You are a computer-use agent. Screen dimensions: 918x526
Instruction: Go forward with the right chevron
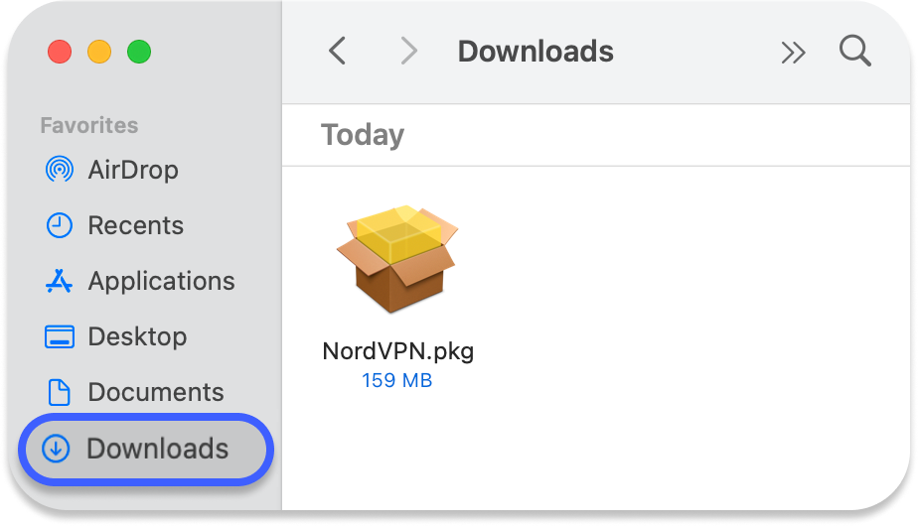(408, 51)
